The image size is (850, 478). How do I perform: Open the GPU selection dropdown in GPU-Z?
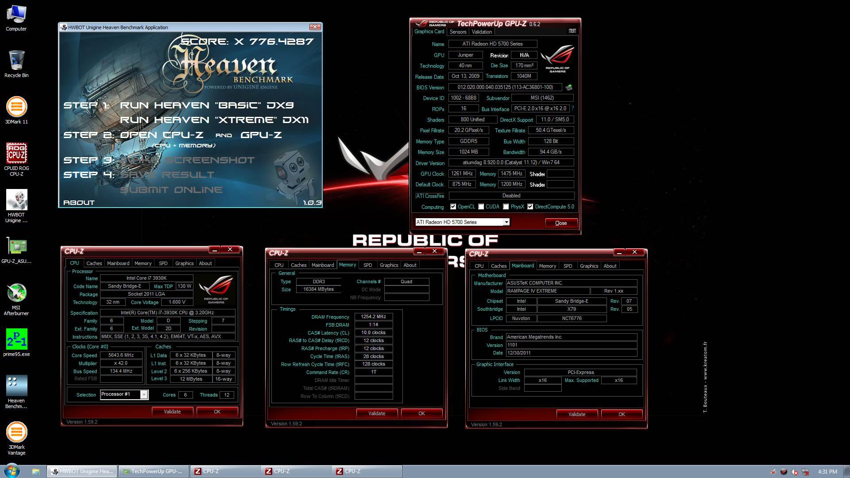click(x=506, y=222)
